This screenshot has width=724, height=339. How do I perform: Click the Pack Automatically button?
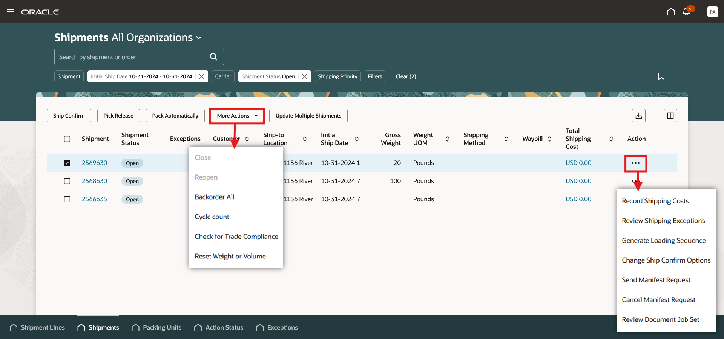click(175, 116)
